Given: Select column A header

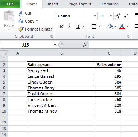Looking at the screenshot, I should click(18, 53).
